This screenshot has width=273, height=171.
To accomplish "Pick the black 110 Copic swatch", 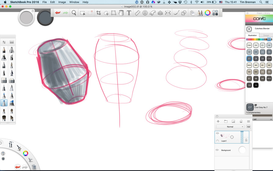I will tap(256, 85).
